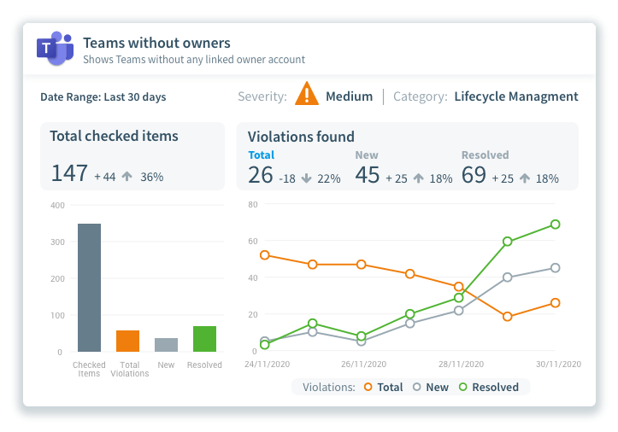
Task: Select the Total violations tab
Action: coord(261,155)
